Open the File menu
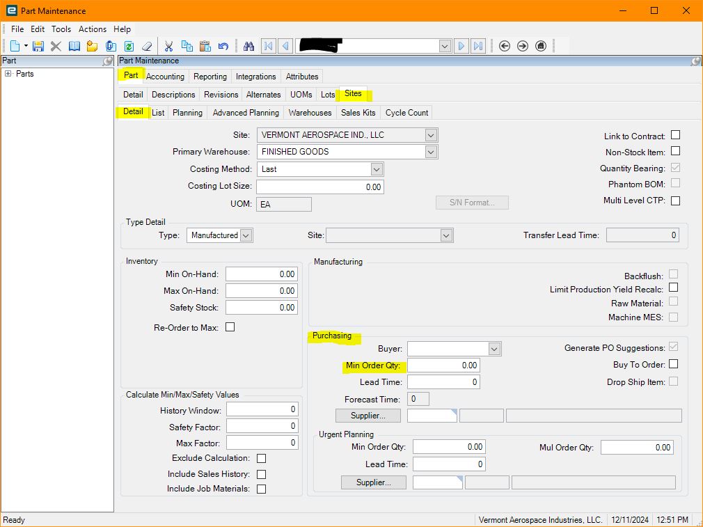The height and width of the screenshot is (527, 703). tap(17, 29)
